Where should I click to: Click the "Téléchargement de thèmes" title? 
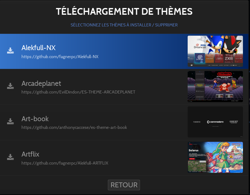pyautogui.click(x=124, y=12)
